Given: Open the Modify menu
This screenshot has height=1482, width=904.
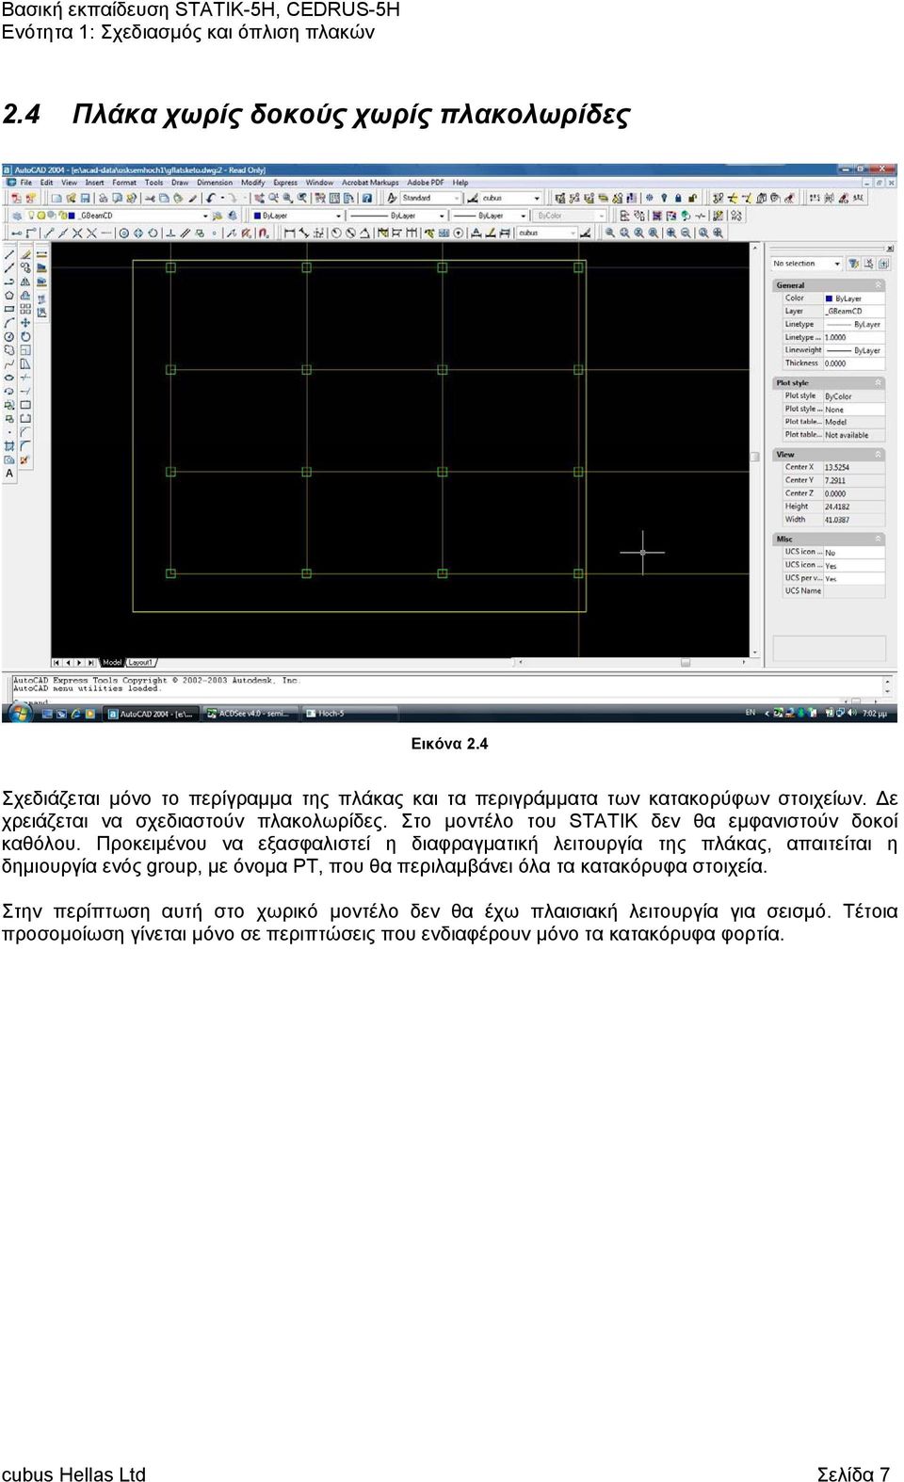Looking at the screenshot, I should click(253, 183).
